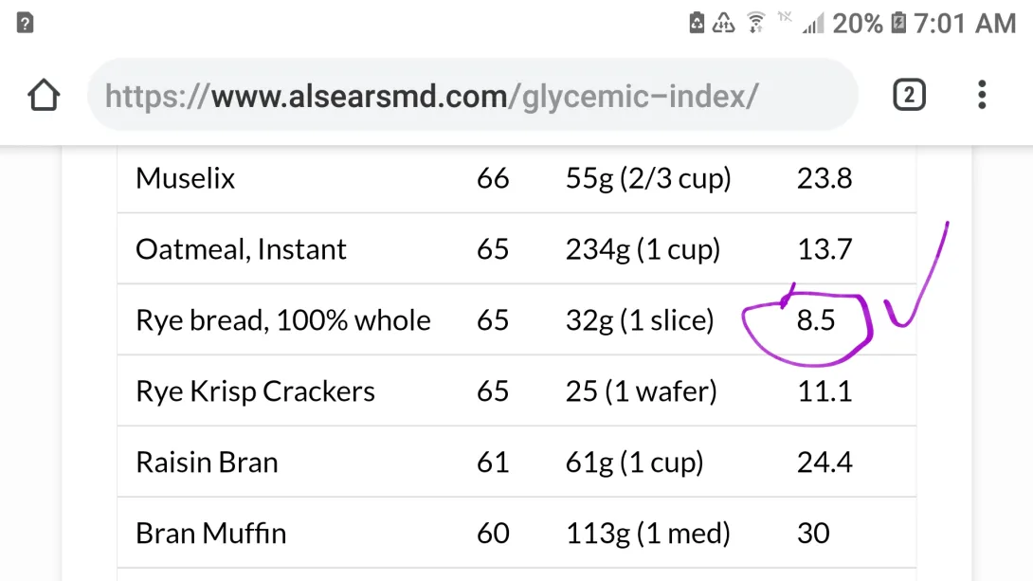The height and width of the screenshot is (581, 1033).
Task: Tap the Home icon in Chrome toolbar
Action: click(x=43, y=95)
